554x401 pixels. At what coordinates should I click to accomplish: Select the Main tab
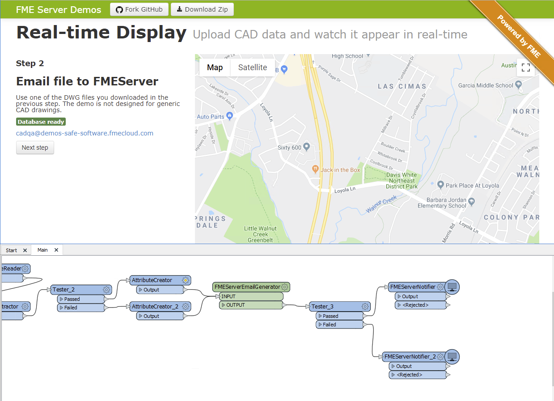(x=42, y=250)
